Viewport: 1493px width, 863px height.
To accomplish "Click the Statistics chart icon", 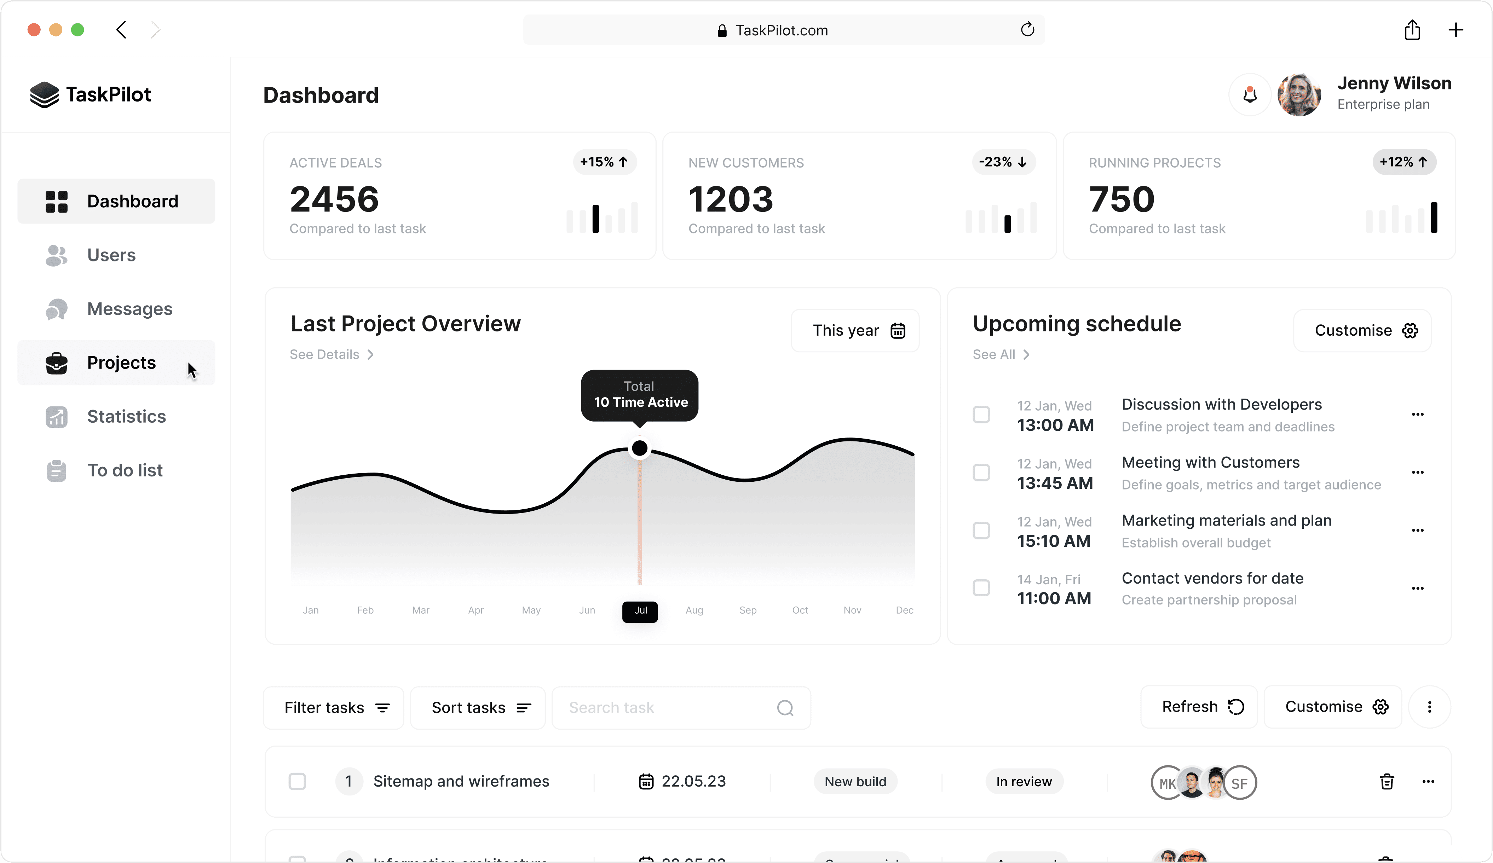I will [56, 417].
